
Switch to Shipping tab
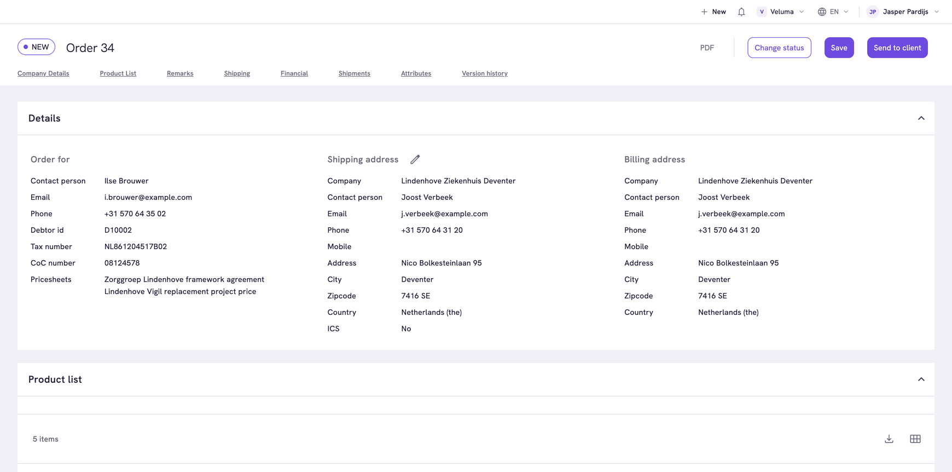coord(237,73)
